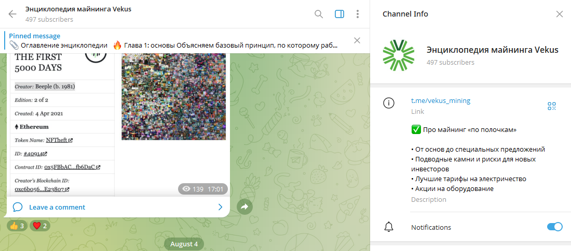Click 'От основ до специальных предложений' line
This screenshot has height=251, width=571.
click(x=478, y=149)
